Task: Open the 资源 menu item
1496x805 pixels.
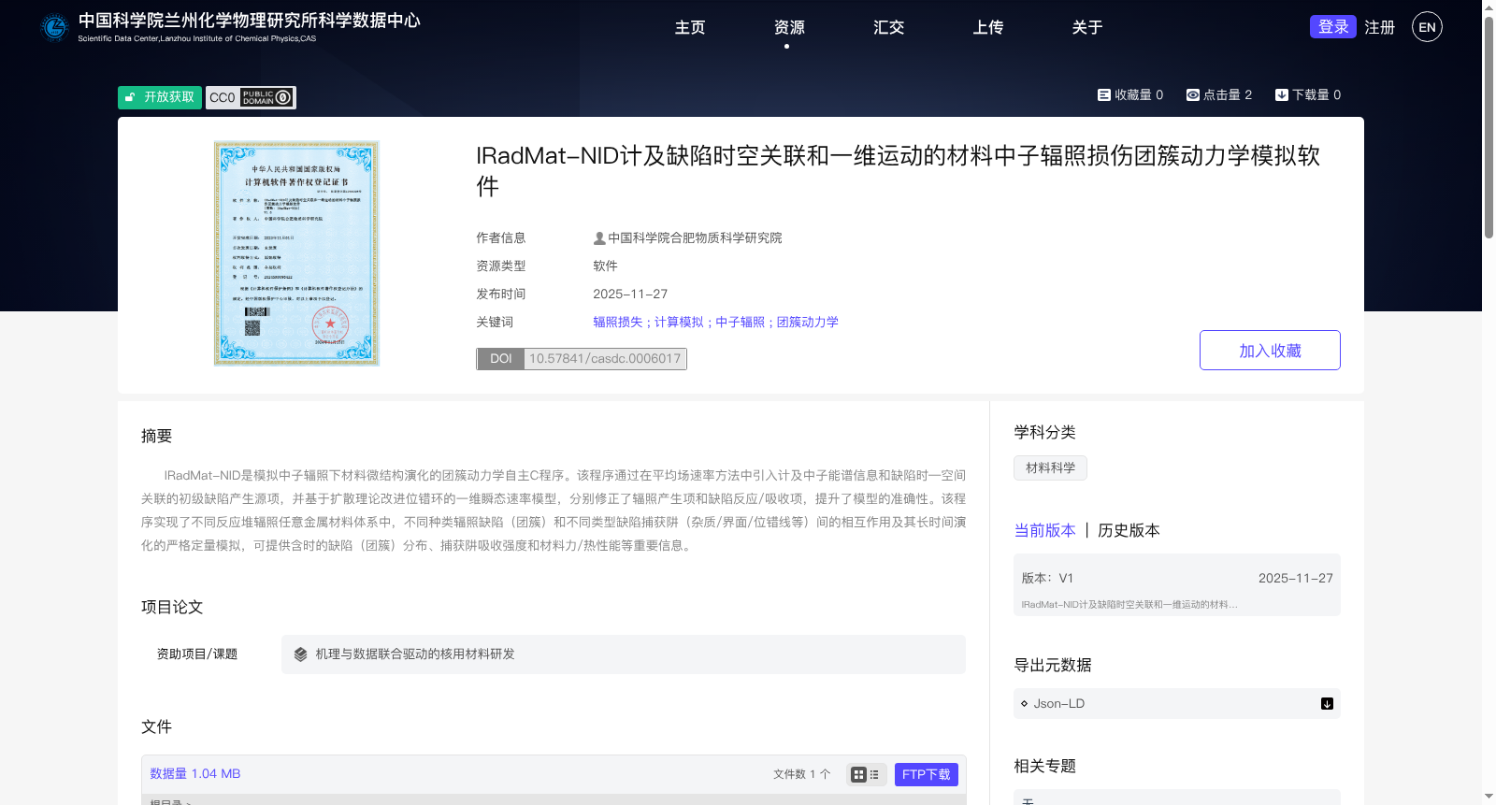Action: [789, 27]
